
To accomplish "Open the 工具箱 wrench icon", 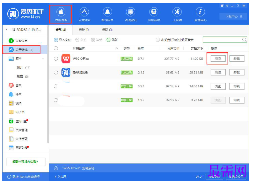I will 177,12.
